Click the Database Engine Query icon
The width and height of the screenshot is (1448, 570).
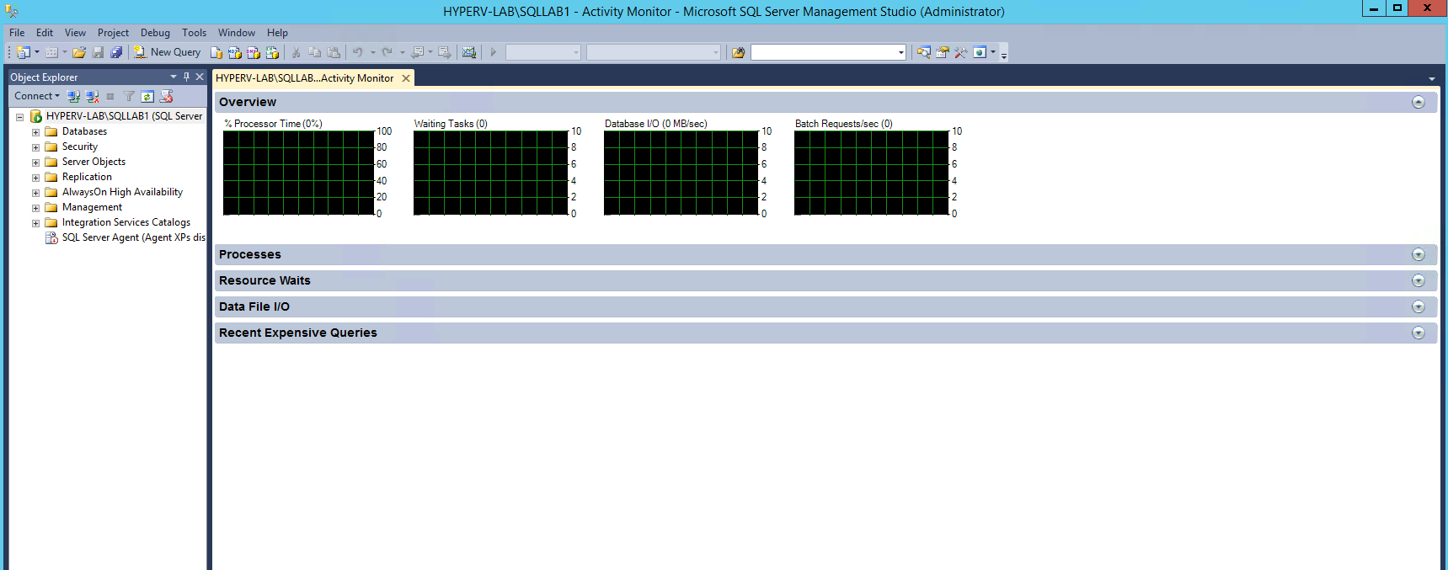216,52
